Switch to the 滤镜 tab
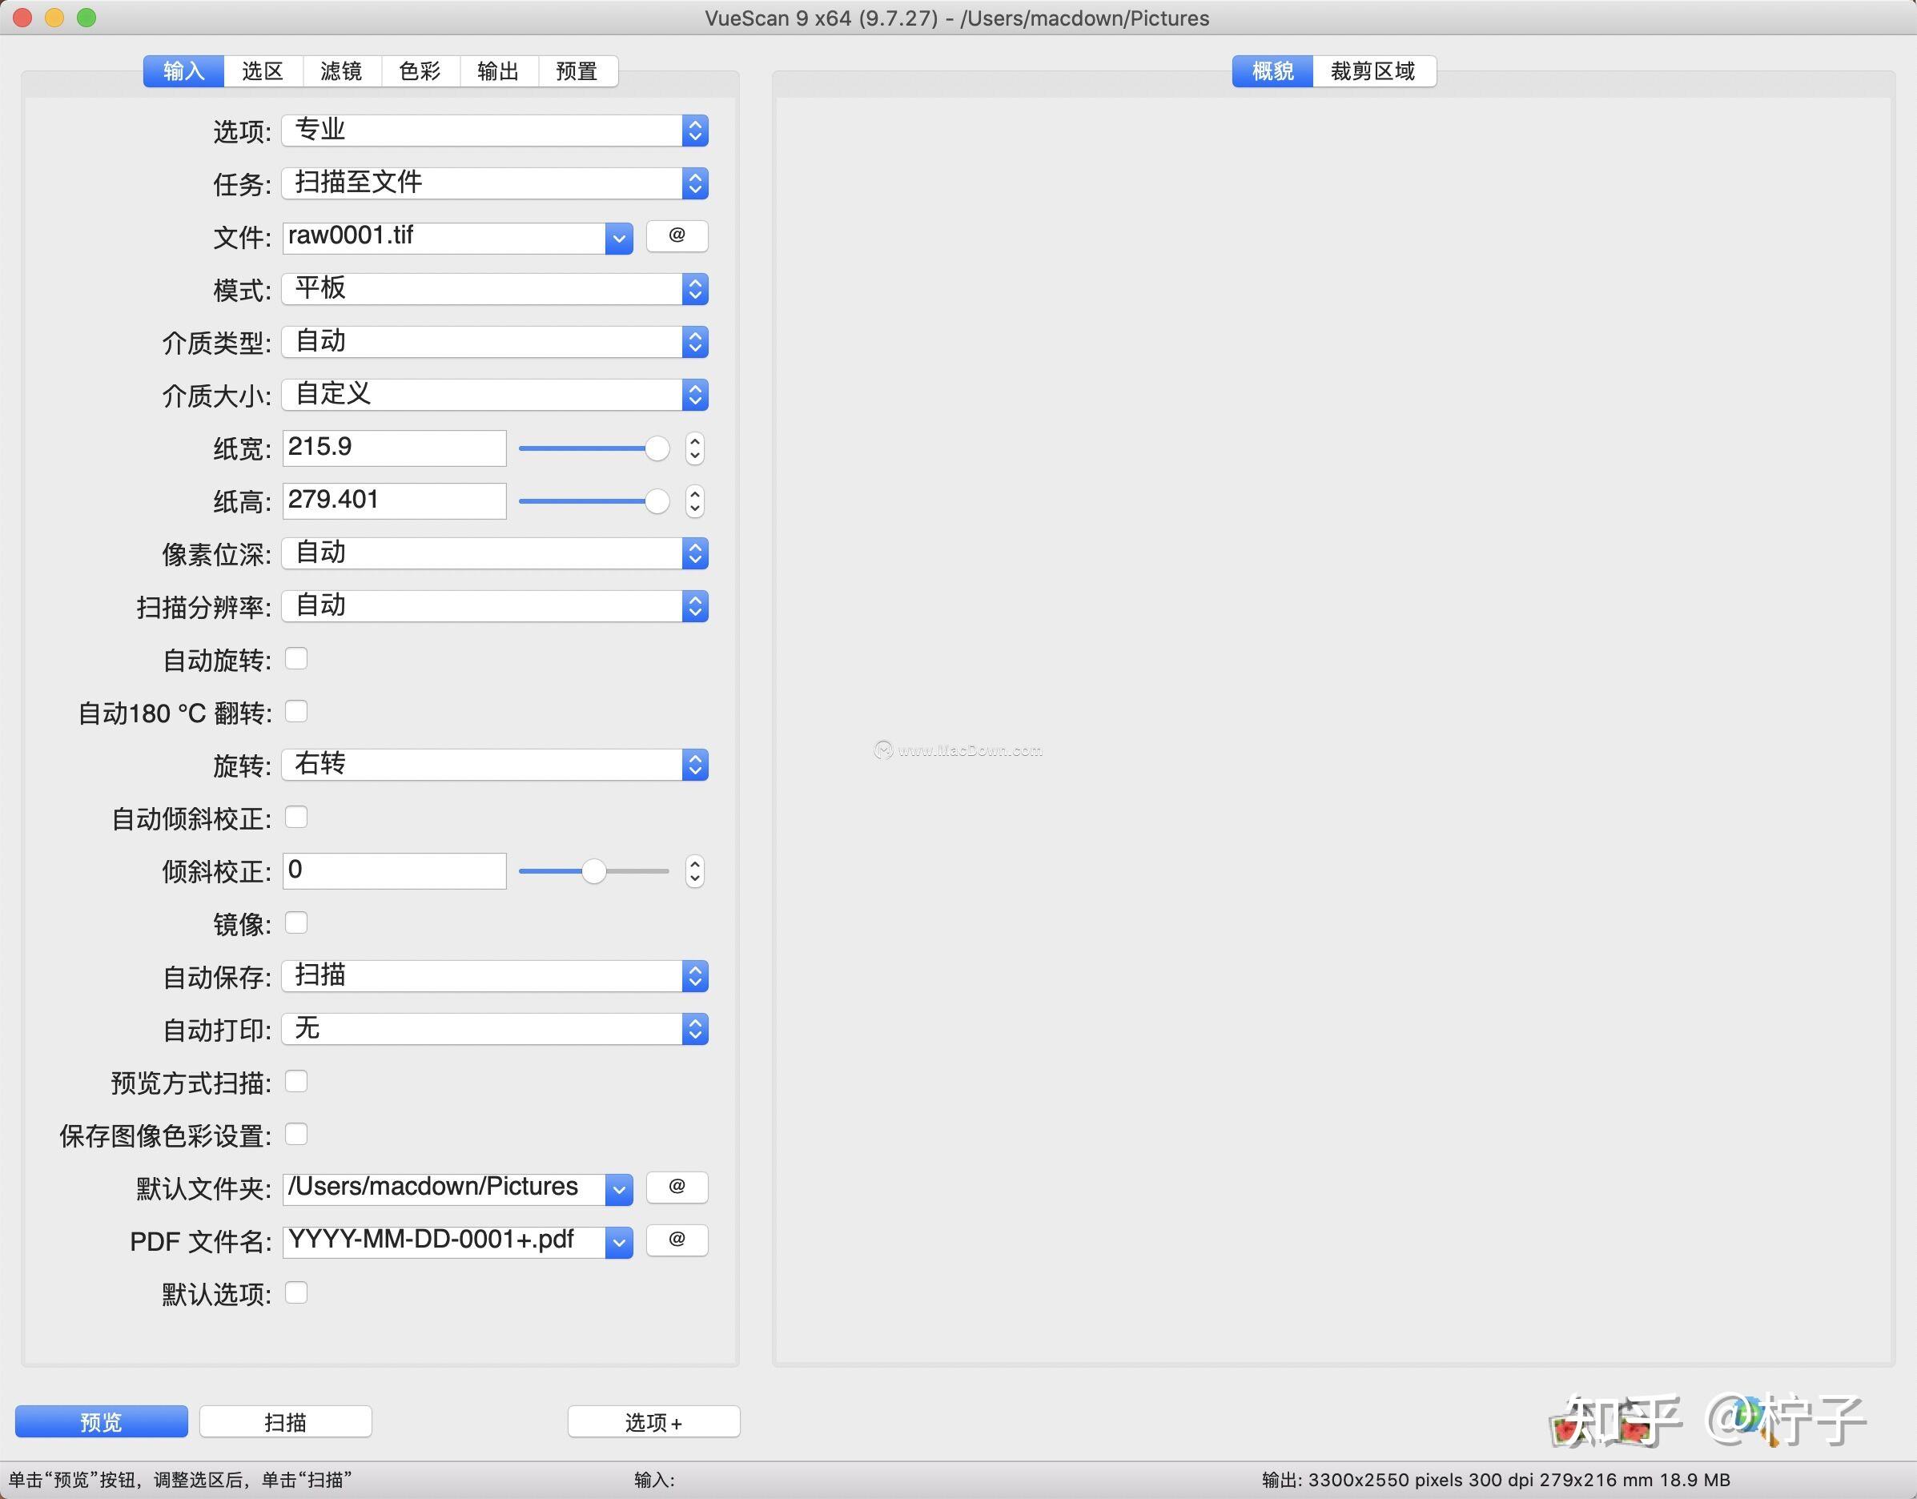 coord(341,71)
